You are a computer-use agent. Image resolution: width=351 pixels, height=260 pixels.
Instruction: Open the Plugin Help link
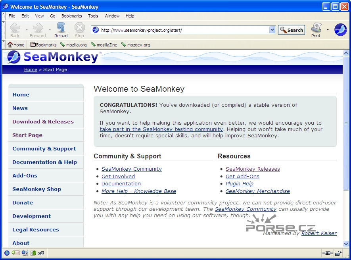(240, 183)
